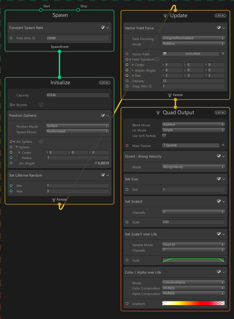Screen dimensions: 234x319
Task: Select the Quad Output context title
Action: coord(178,113)
